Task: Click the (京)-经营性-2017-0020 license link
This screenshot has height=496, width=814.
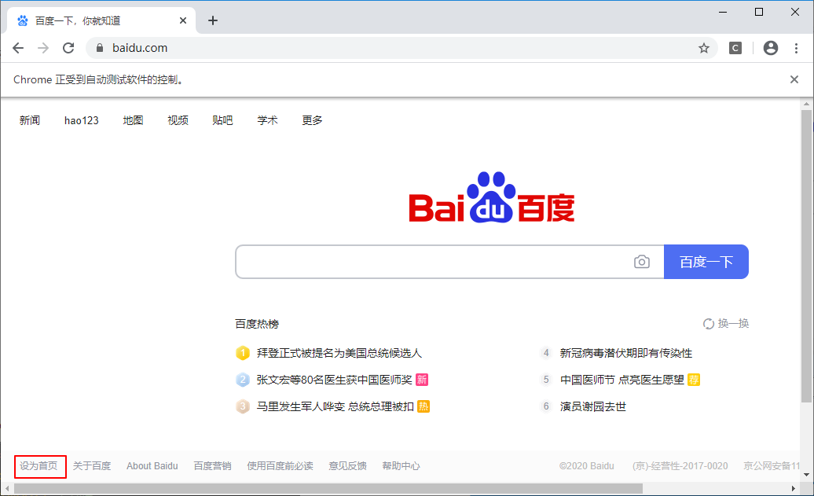Action: 680,466
